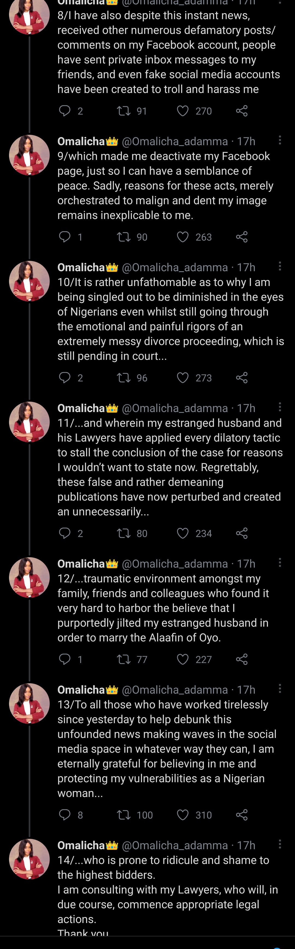Screen dimensions: 295x949
Task: Open profile picture beside the 10/ tweet
Action: [29, 281]
